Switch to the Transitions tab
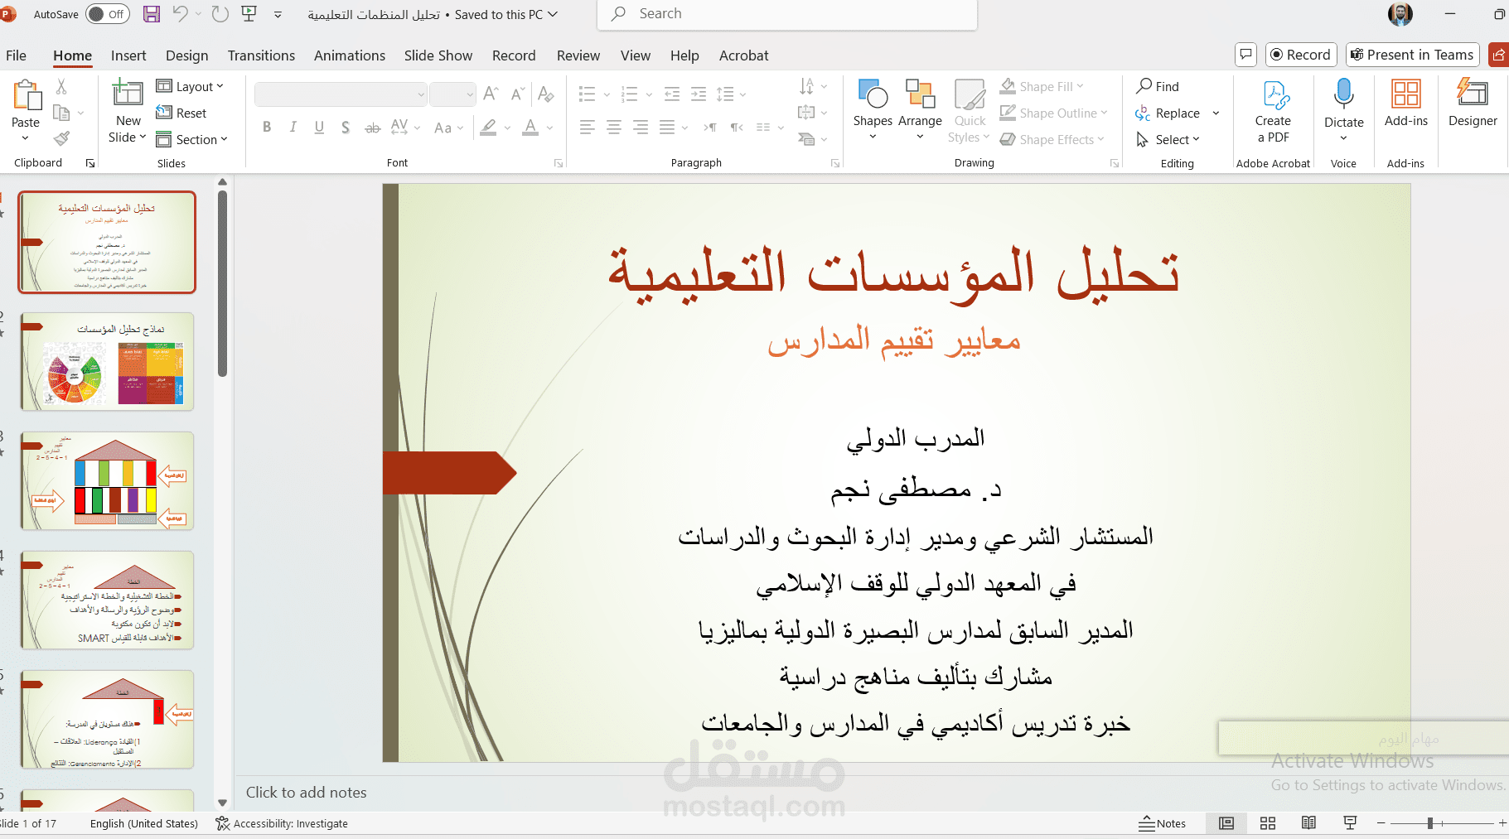Image resolution: width=1509 pixels, height=839 pixels. pos(261,55)
